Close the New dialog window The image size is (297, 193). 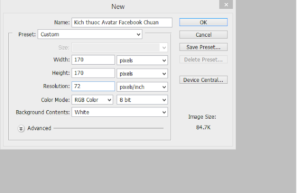(226, 4)
